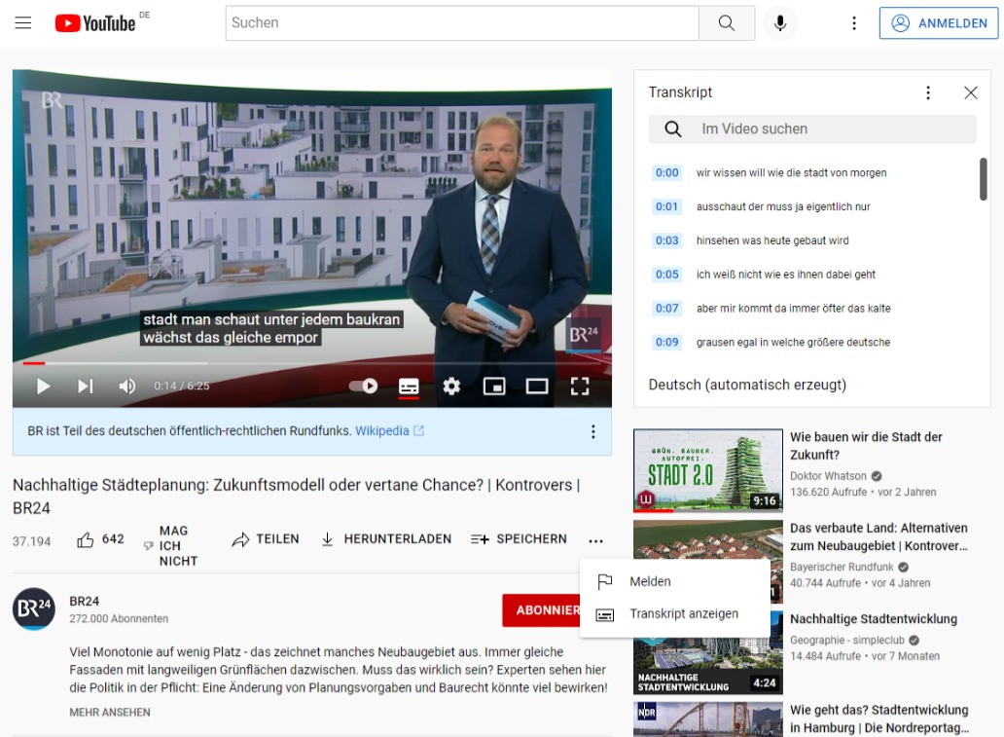Sign in with Anmelden button
1004x737 pixels.
(x=938, y=23)
